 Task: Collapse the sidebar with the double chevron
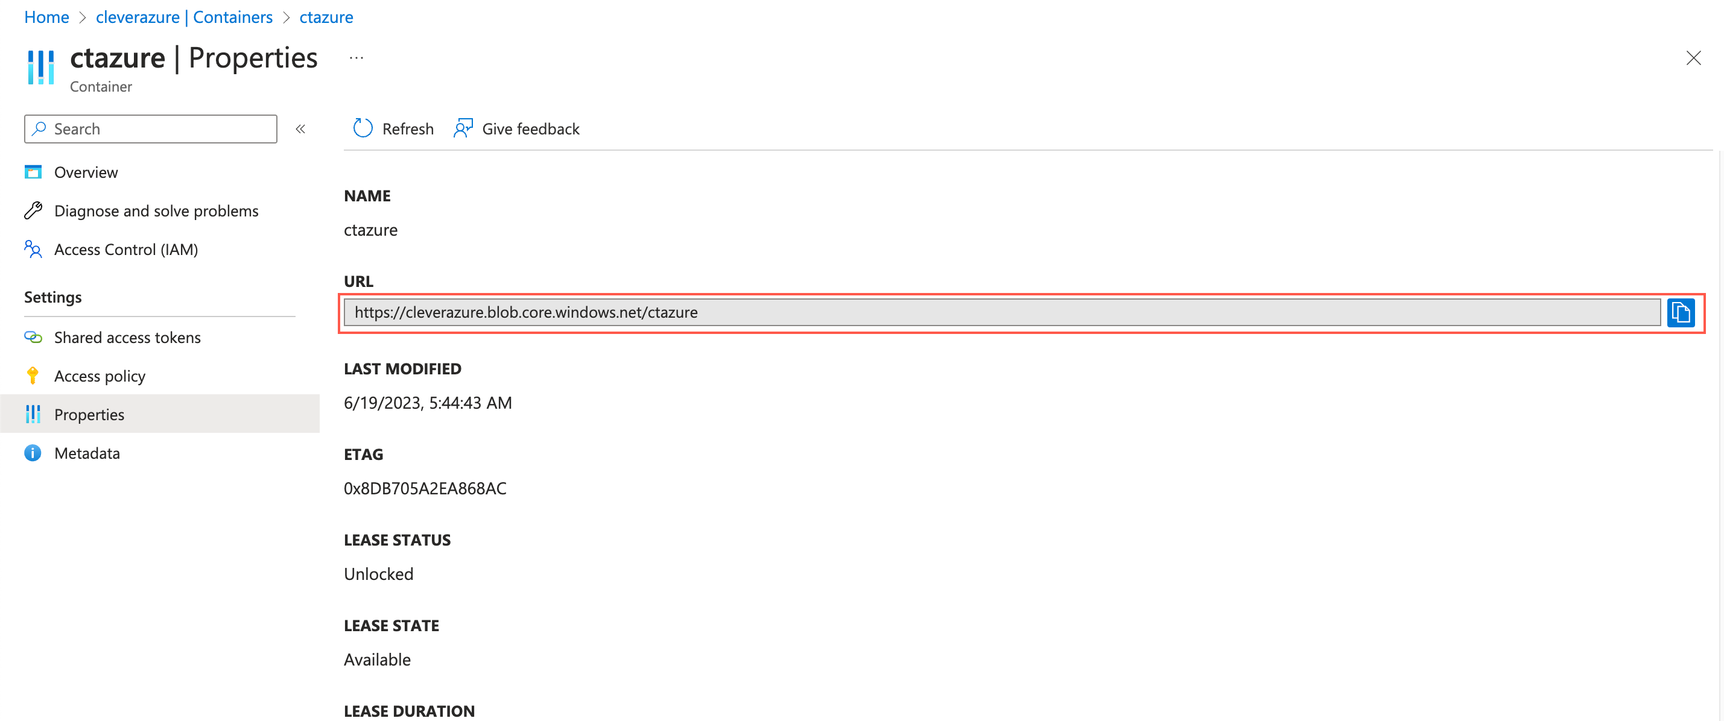(300, 128)
